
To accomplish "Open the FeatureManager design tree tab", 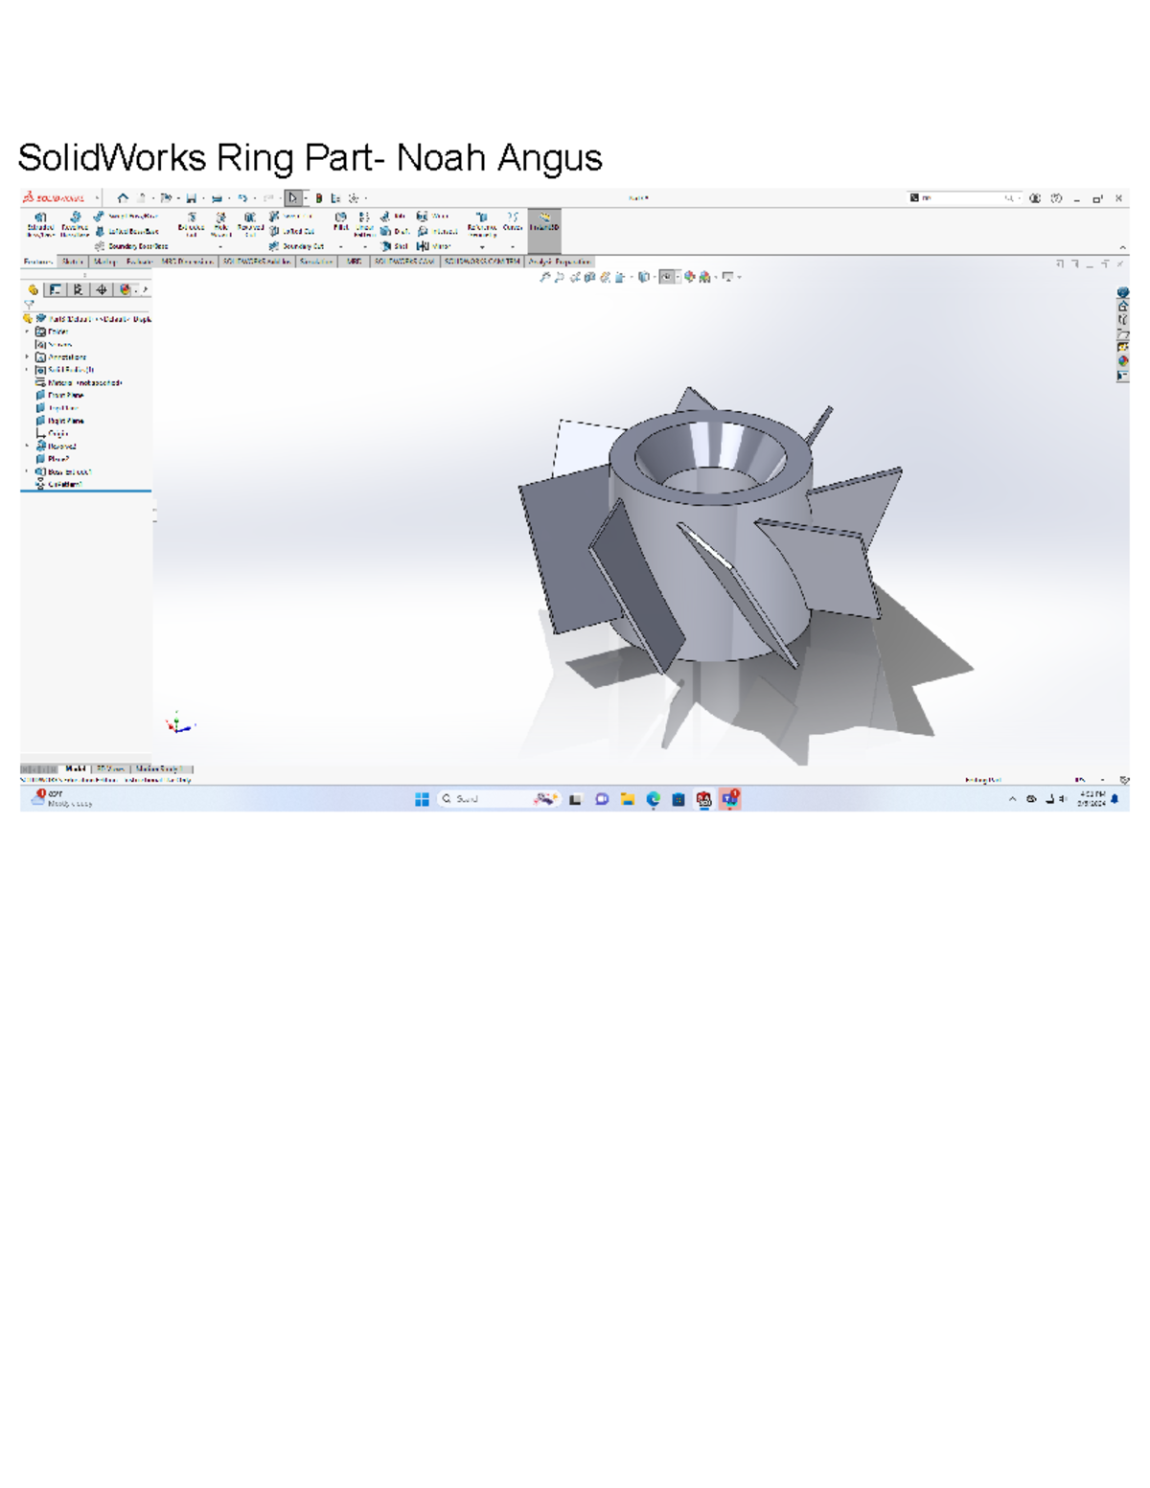I will [34, 289].
